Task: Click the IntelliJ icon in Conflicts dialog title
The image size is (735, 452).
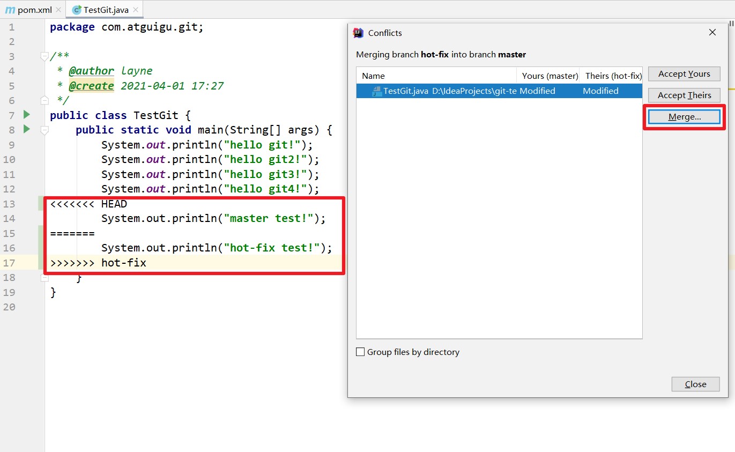Action: pos(358,33)
